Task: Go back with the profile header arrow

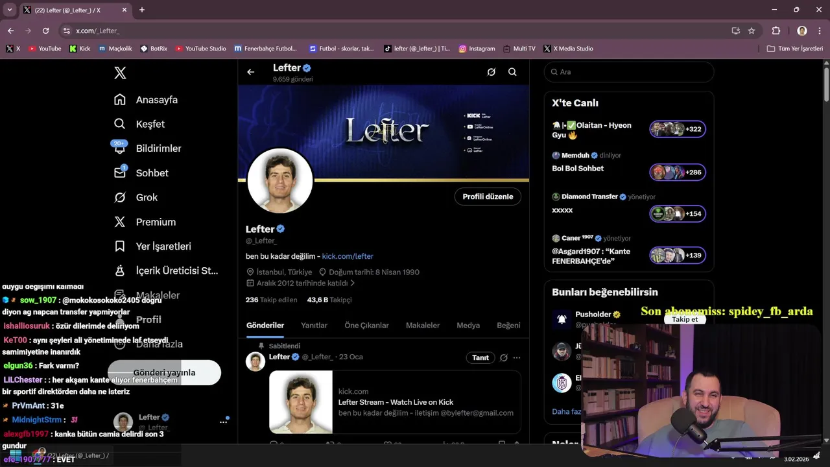Action: click(251, 72)
